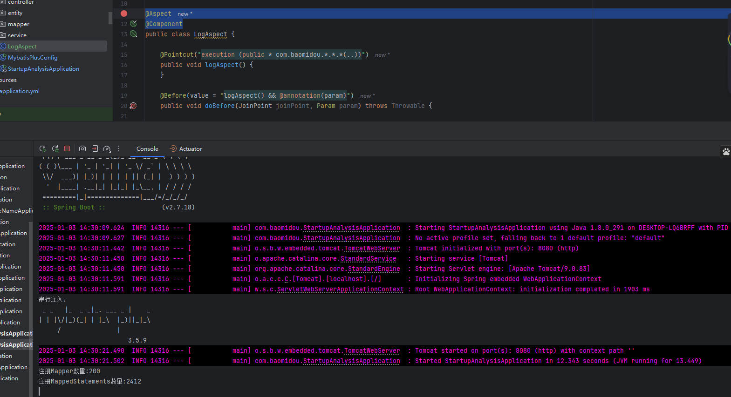Click the red-arrow exit icon in run toolbar
The height and width of the screenshot is (397, 731).
point(95,149)
